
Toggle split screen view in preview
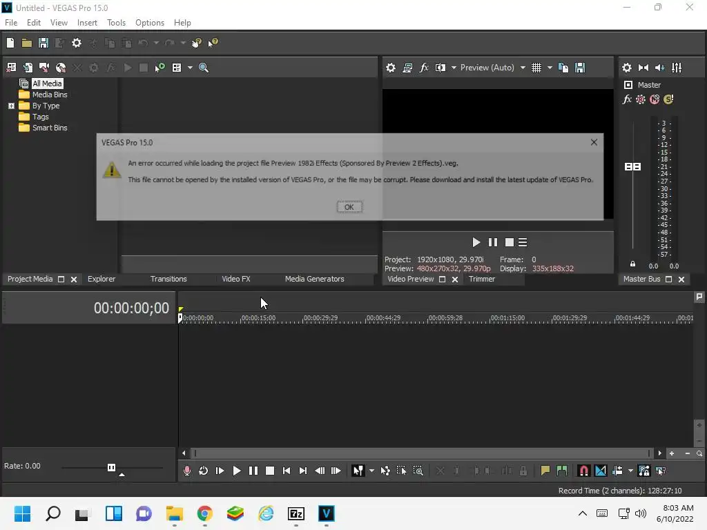(440, 68)
